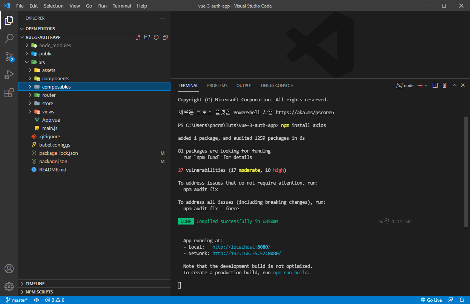Switch to the Output tab
Image resolution: width=470 pixels, height=304 pixels.
click(x=244, y=86)
